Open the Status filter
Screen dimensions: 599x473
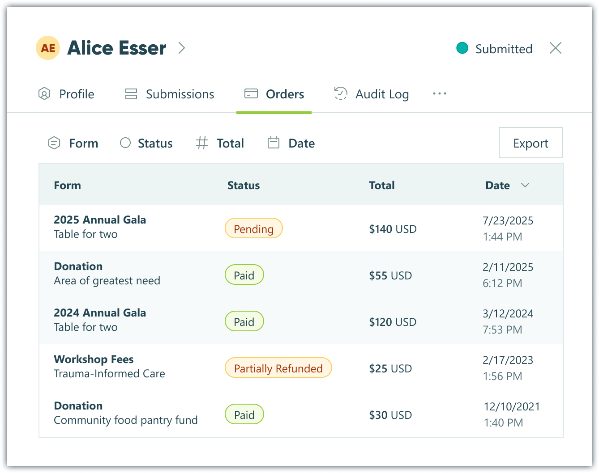tap(146, 143)
